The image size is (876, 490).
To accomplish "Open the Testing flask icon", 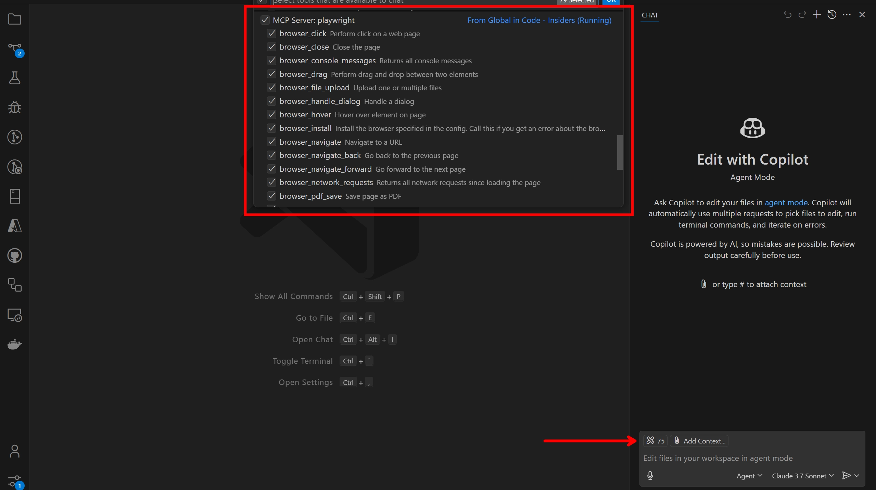I will click(x=15, y=78).
